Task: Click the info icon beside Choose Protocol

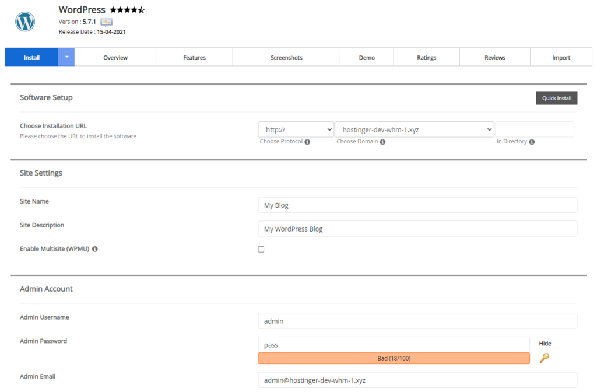Action: (x=308, y=141)
